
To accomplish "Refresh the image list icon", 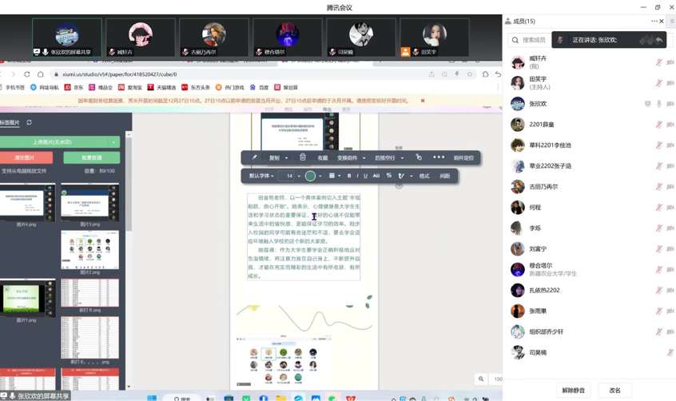I will click(x=30, y=123).
